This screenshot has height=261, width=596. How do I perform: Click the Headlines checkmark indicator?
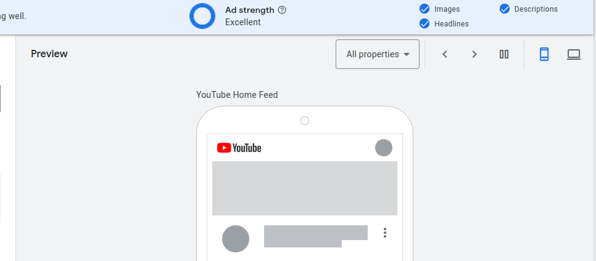point(424,23)
